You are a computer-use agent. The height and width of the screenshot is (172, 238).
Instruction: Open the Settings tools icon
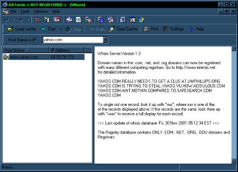165,29
